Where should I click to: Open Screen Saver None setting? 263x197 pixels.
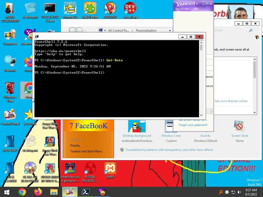240,132
